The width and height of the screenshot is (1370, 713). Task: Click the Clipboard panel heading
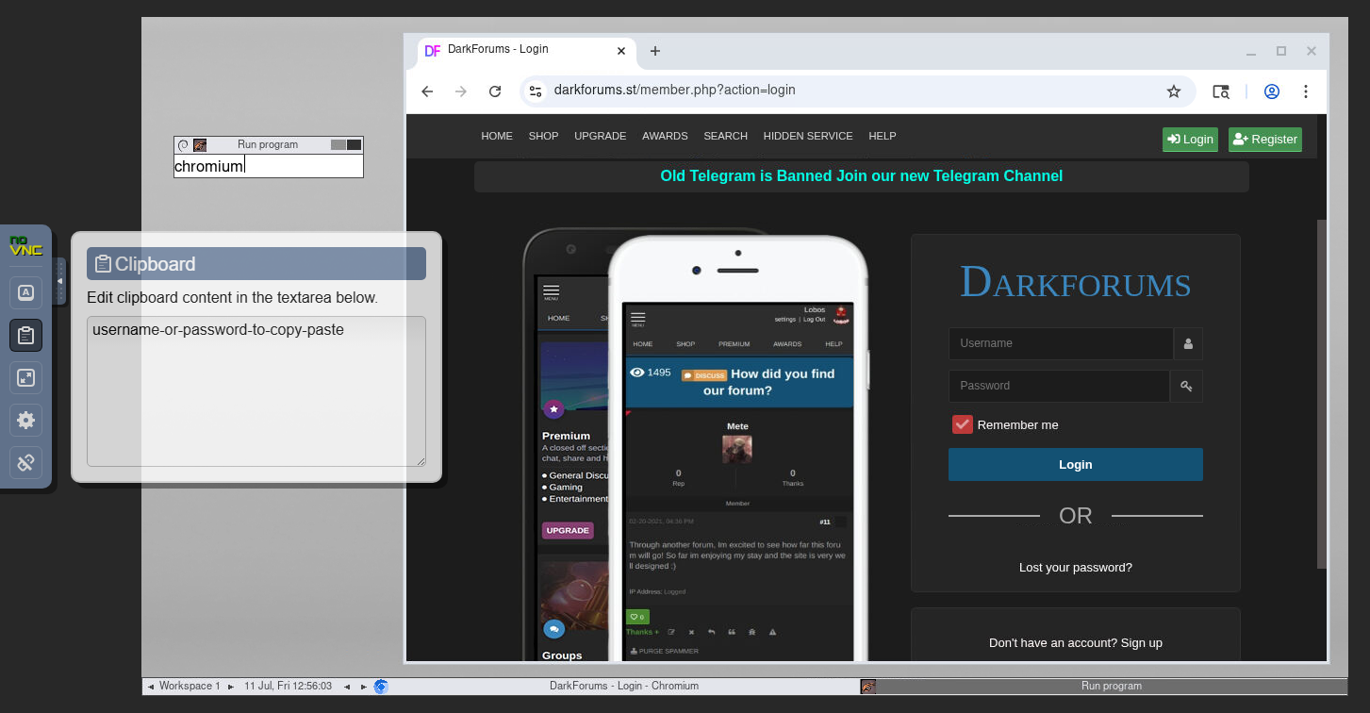click(x=256, y=264)
